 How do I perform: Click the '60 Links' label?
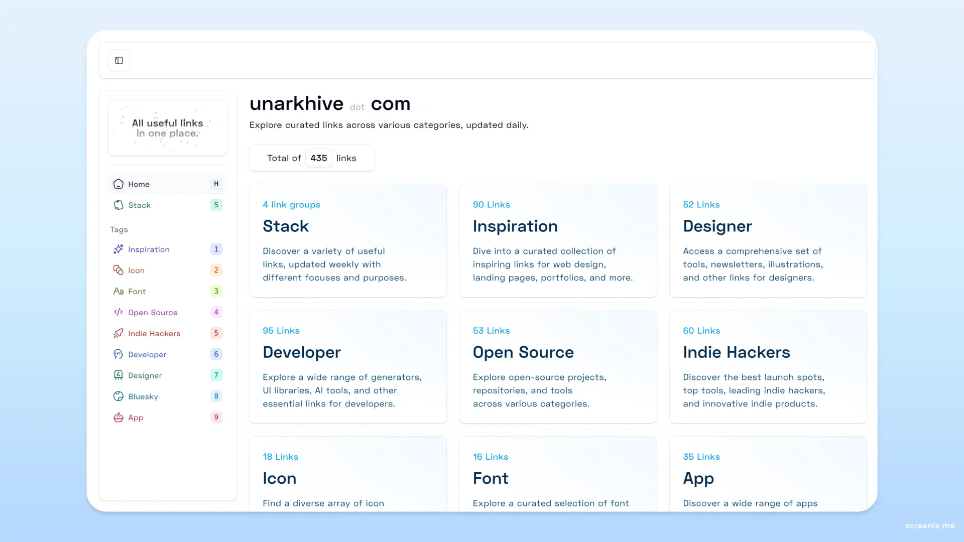click(701, 331)
